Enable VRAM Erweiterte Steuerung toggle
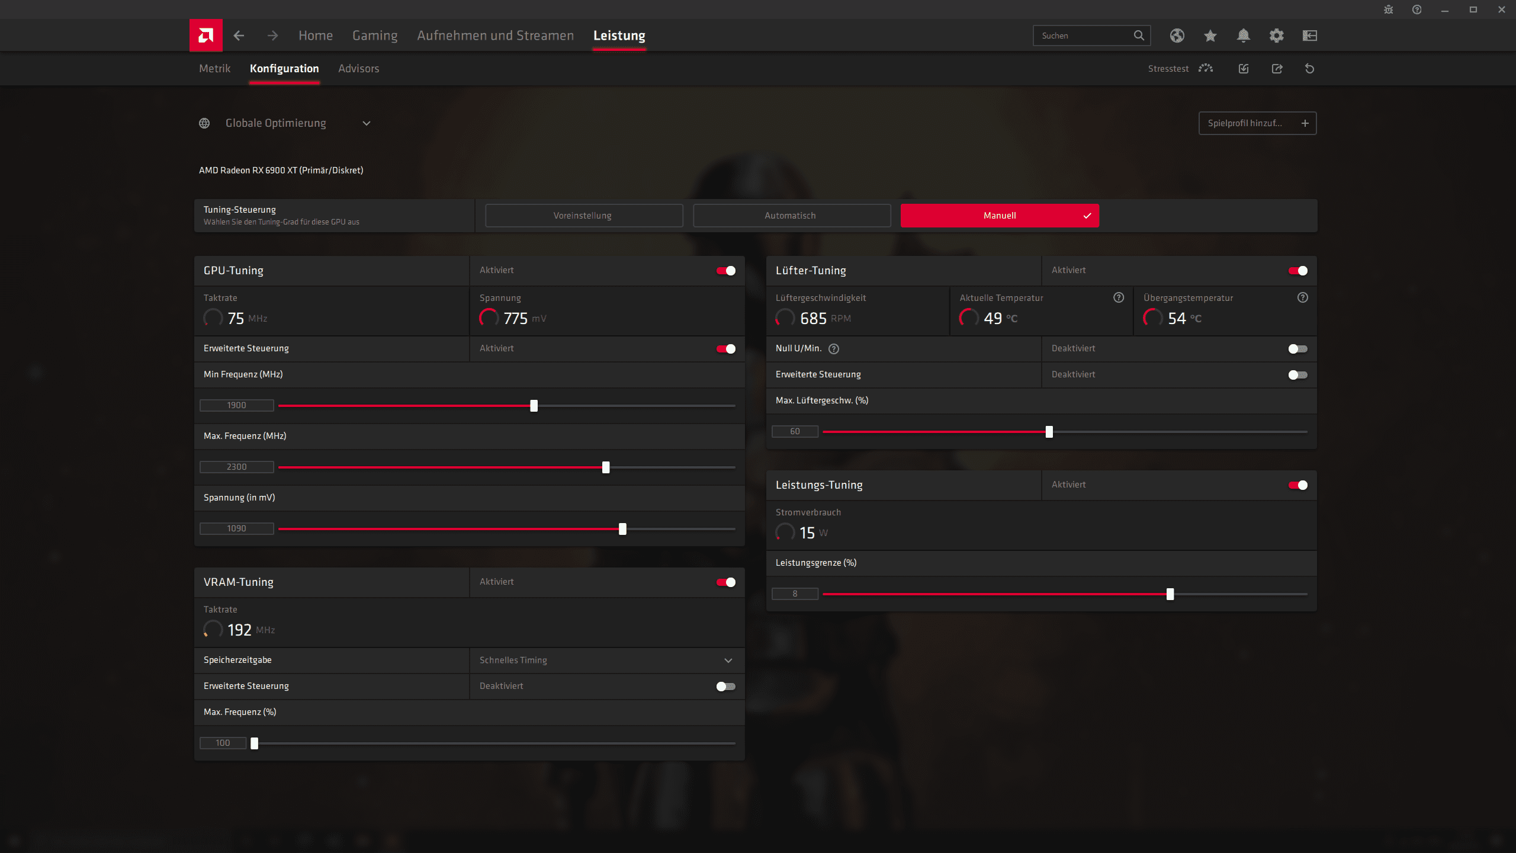This screenshot has width=1516, height=853. point(725,687)
